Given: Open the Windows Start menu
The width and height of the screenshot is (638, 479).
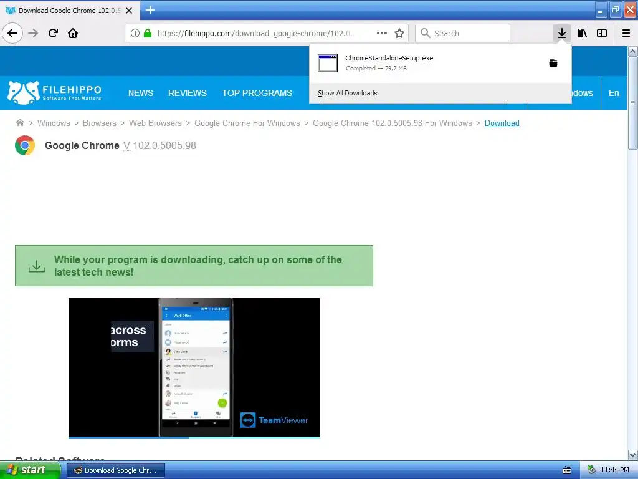Looking at the screenshot, I should pyautogui.click(x=30, y=470).
